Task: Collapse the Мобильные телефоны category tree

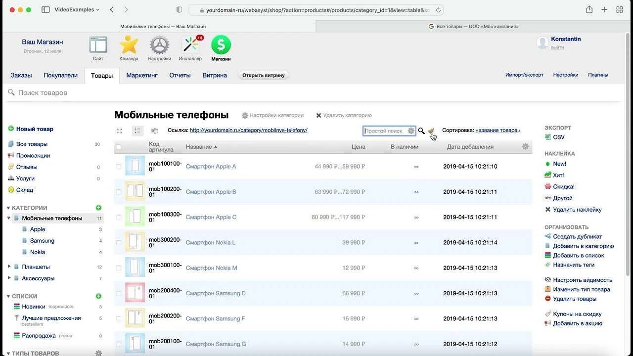Action: point(9,218)
